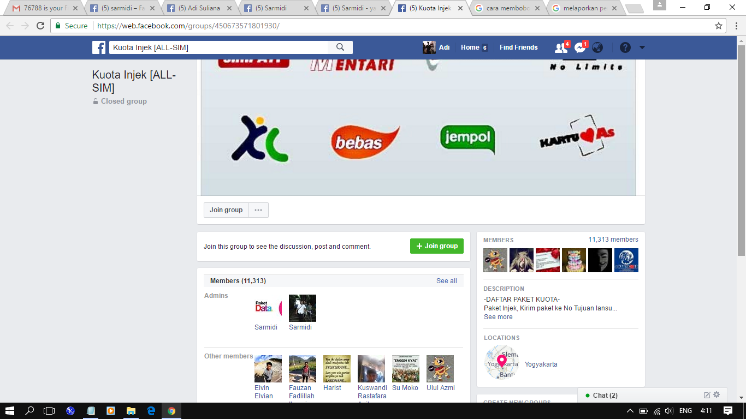Open Find Friends page
746x419 pixels.
(x=519, y=47)
